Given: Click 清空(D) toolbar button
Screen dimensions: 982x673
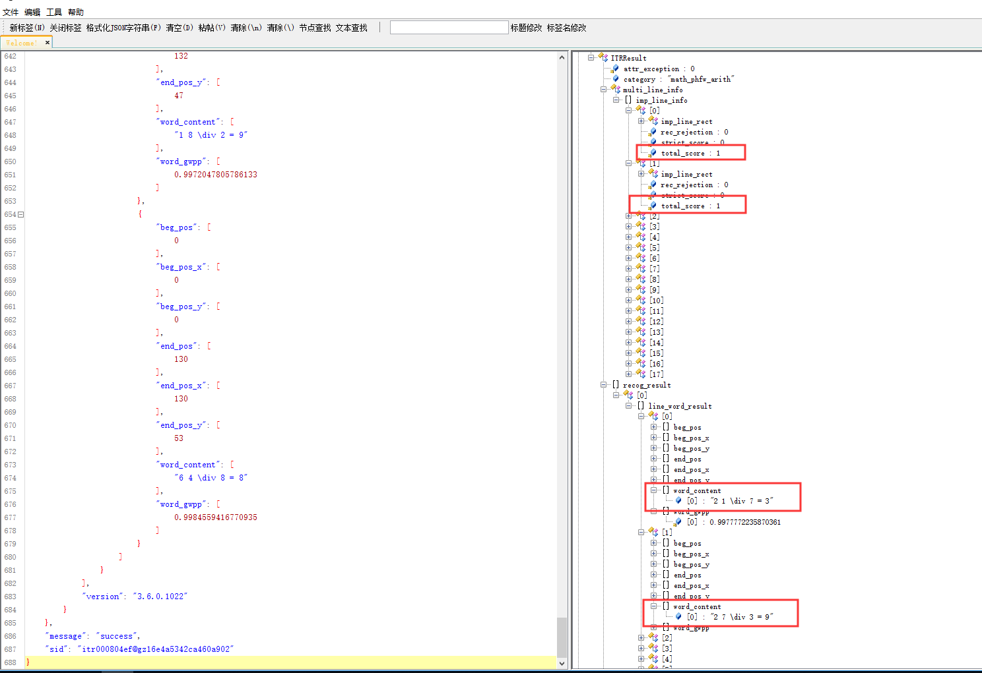Looking at the screenshot, I should pyautogui.click(x=180, y=28).
